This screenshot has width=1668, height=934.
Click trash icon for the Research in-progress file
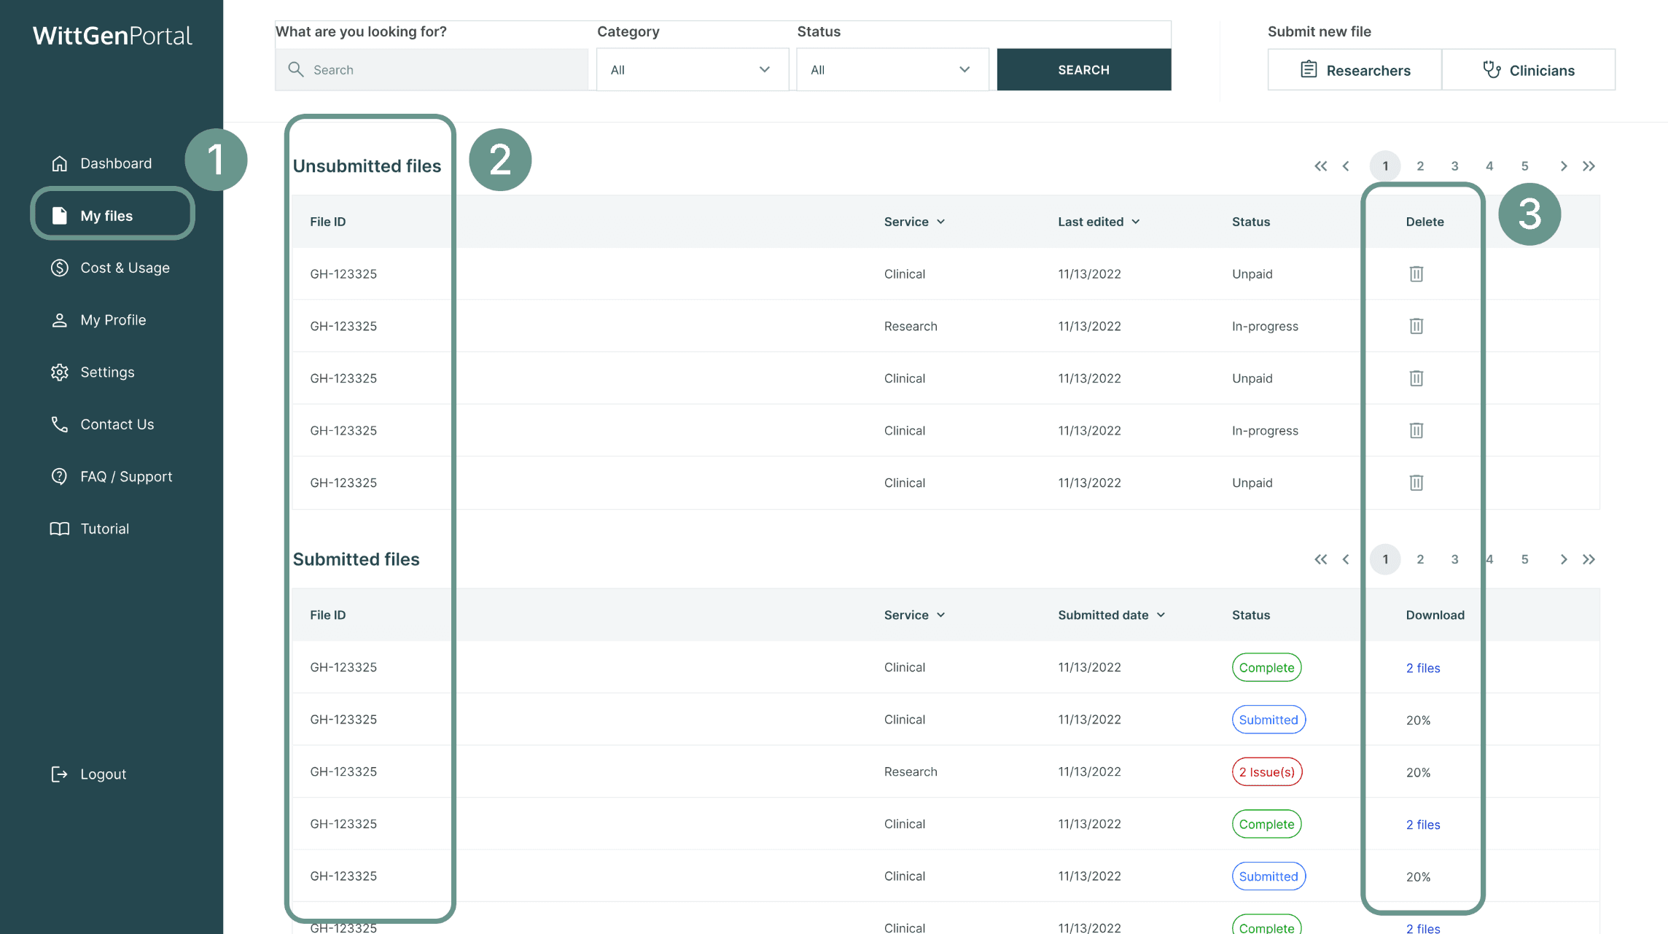click(1416, 326)
